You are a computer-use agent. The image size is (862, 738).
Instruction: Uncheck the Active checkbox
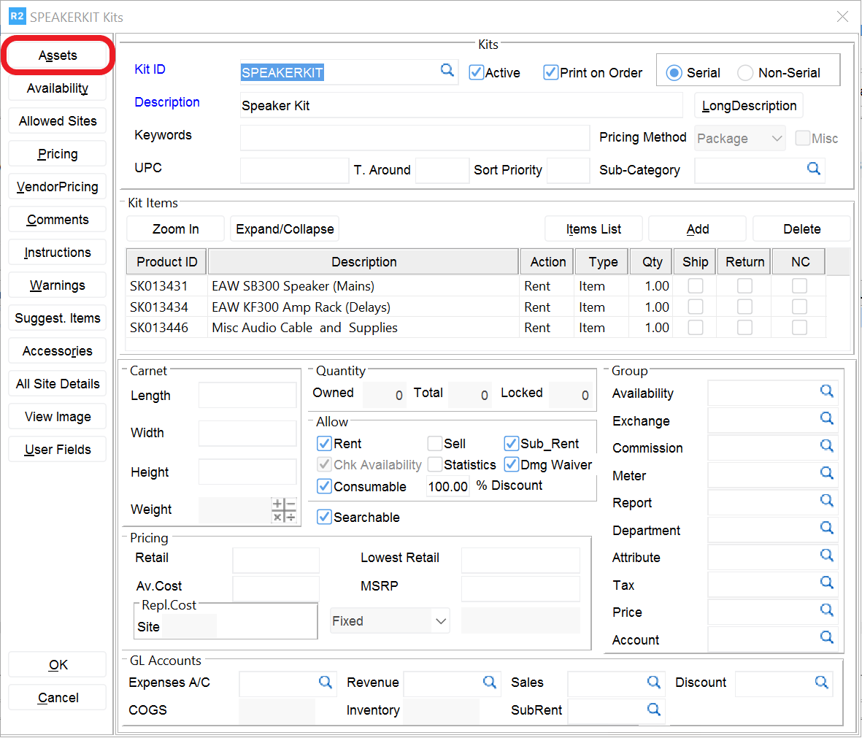477,72
